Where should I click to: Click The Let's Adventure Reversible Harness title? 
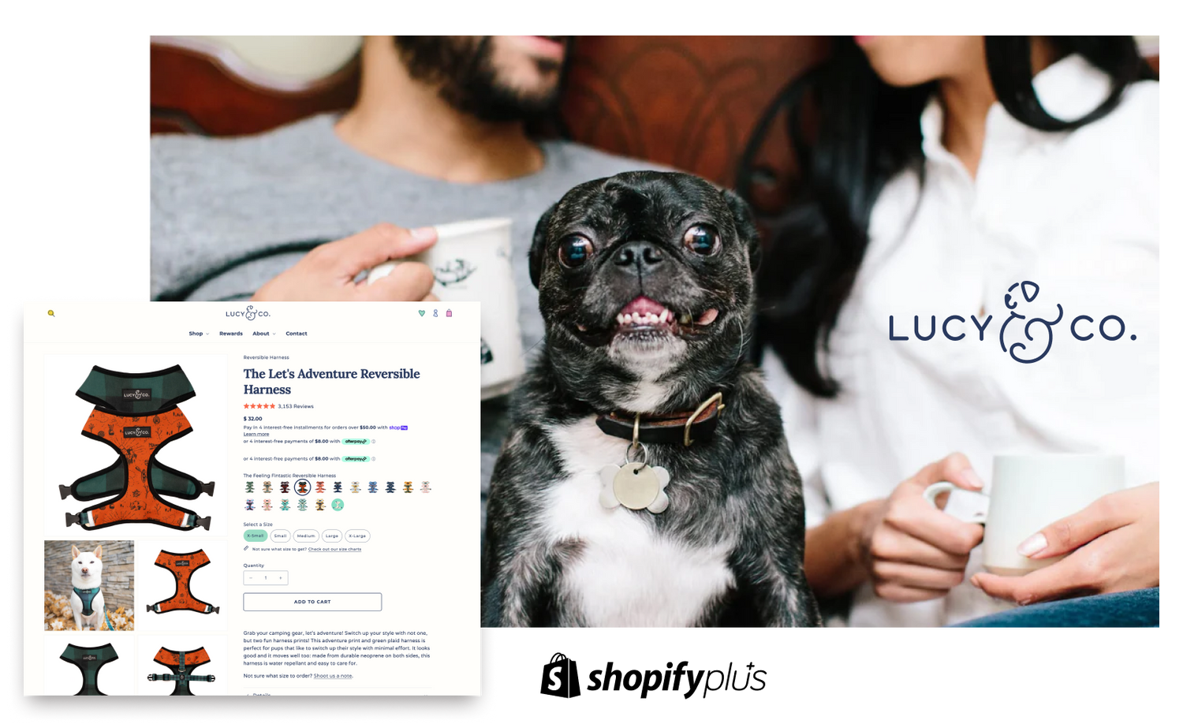331,382
